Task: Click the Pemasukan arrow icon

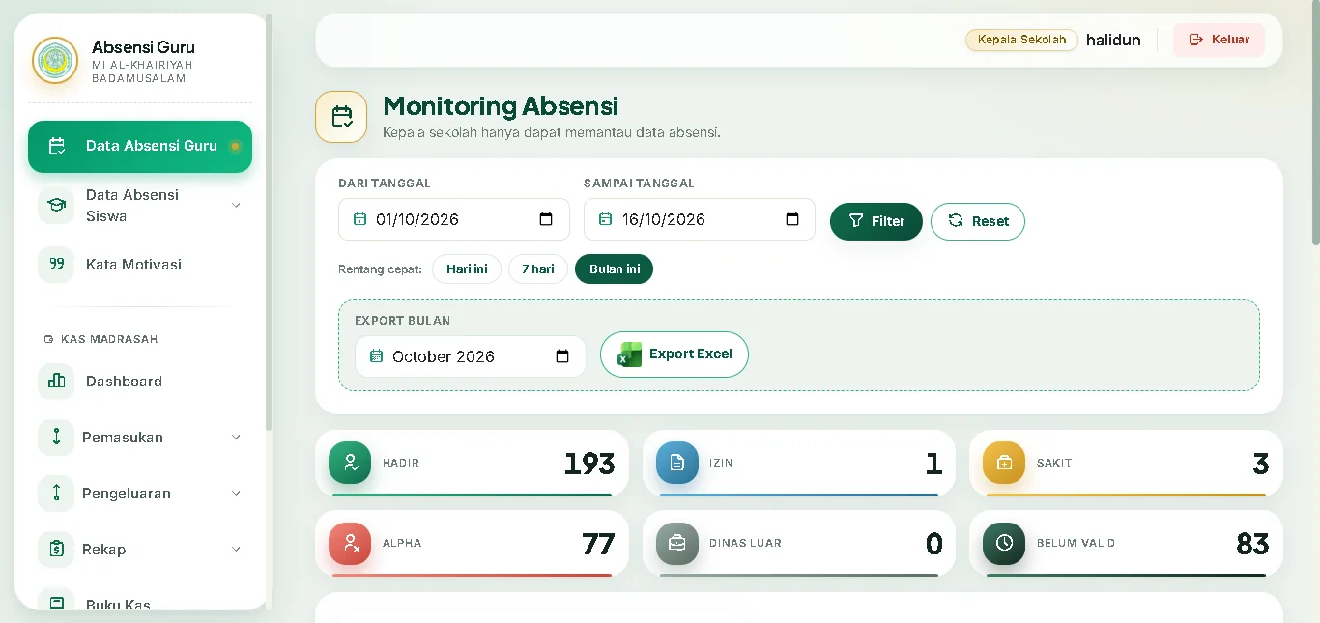Action: [57, 437]
